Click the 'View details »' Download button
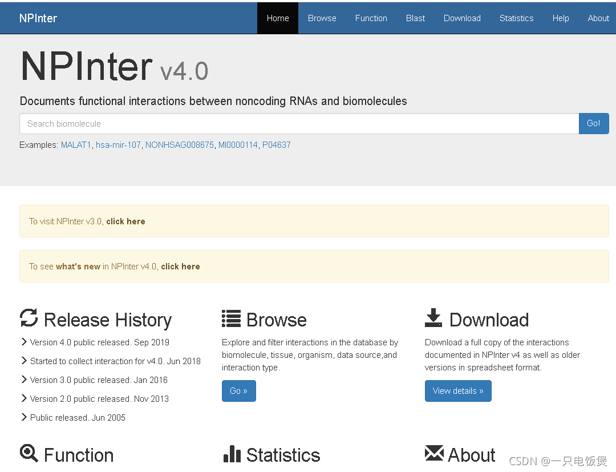Screen dimensions: 616x472 pos(458,391)
